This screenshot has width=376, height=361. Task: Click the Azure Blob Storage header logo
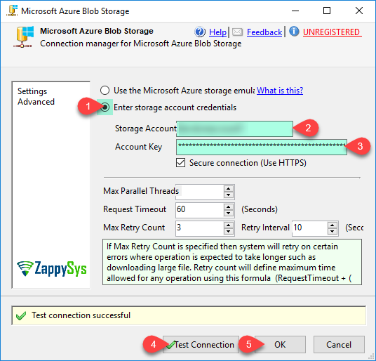[x=23, y=37]
